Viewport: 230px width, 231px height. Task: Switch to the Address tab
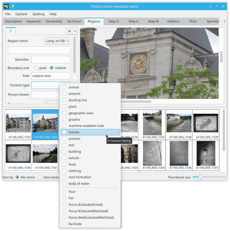pyautogui.click(x=173, y=22)
